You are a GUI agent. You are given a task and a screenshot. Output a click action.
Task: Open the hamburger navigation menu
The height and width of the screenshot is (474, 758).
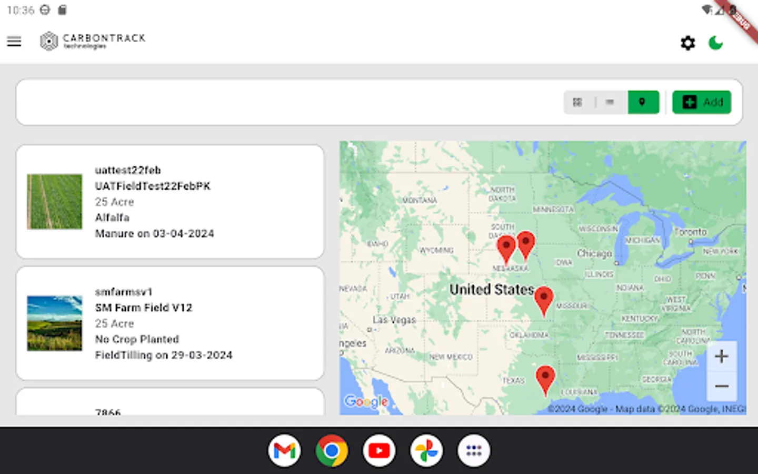(14, 42)
